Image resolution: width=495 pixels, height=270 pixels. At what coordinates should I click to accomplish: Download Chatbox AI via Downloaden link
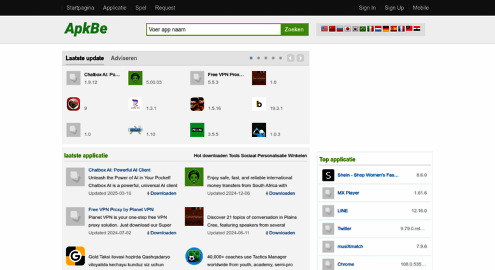pyautogui.click(x=162, y=193)
